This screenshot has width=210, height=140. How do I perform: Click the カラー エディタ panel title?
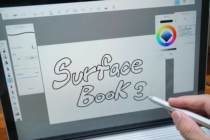click(166, 17)
